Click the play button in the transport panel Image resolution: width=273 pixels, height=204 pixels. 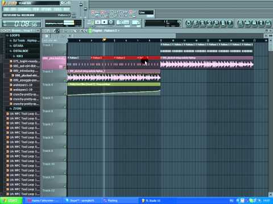tap(98, 22)
